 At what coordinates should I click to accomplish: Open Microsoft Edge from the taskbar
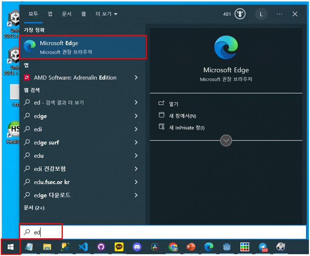click(x=209, y=247)
